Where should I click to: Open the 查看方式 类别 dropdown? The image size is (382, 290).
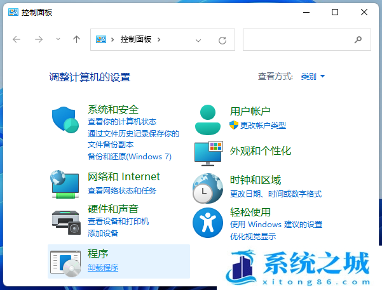(x=313, y=77)
